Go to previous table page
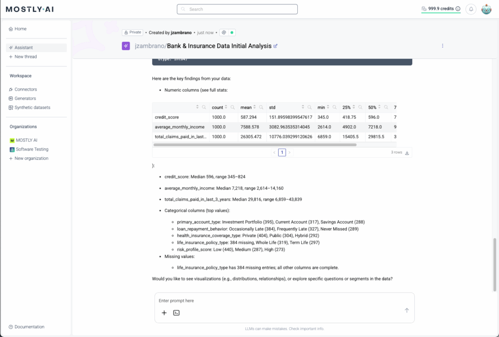Image resolution: width=499 pixels, height=337 pixels. pyautogui.click(x=274, y=152)
